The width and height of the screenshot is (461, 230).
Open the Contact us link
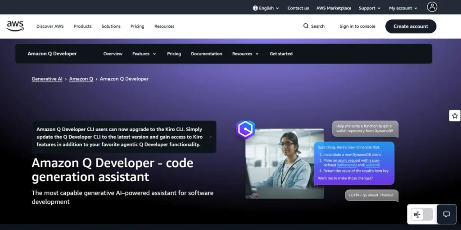pos(298,8)
